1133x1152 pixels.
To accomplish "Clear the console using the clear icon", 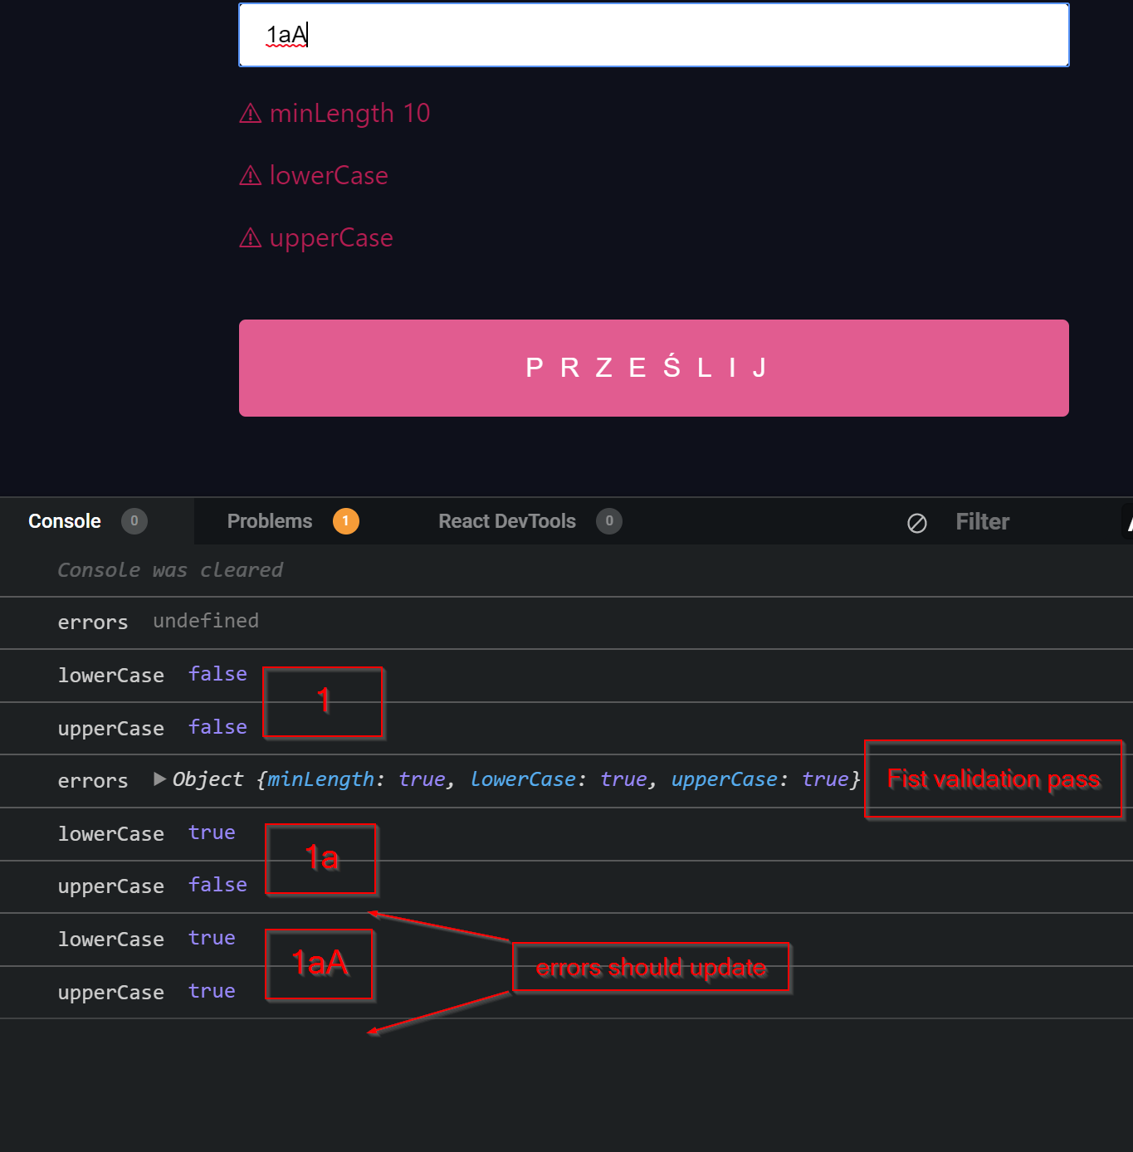I will click(916, 522).
